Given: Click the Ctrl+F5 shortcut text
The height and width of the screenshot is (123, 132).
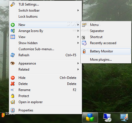Looking at the screenshot, I should 71,55.
